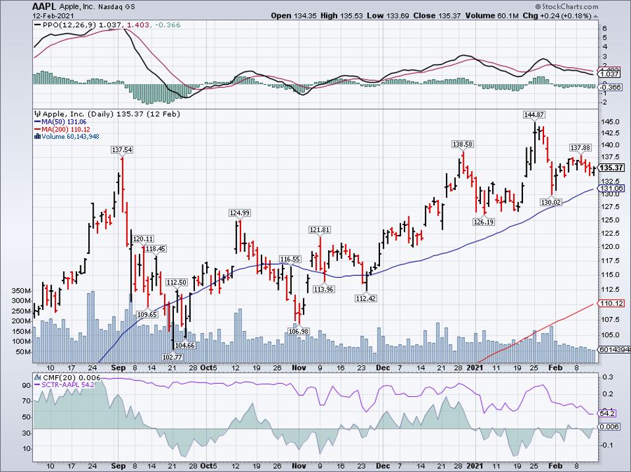
Task: Click the 121.81 price label
Action: coord(319,230)
